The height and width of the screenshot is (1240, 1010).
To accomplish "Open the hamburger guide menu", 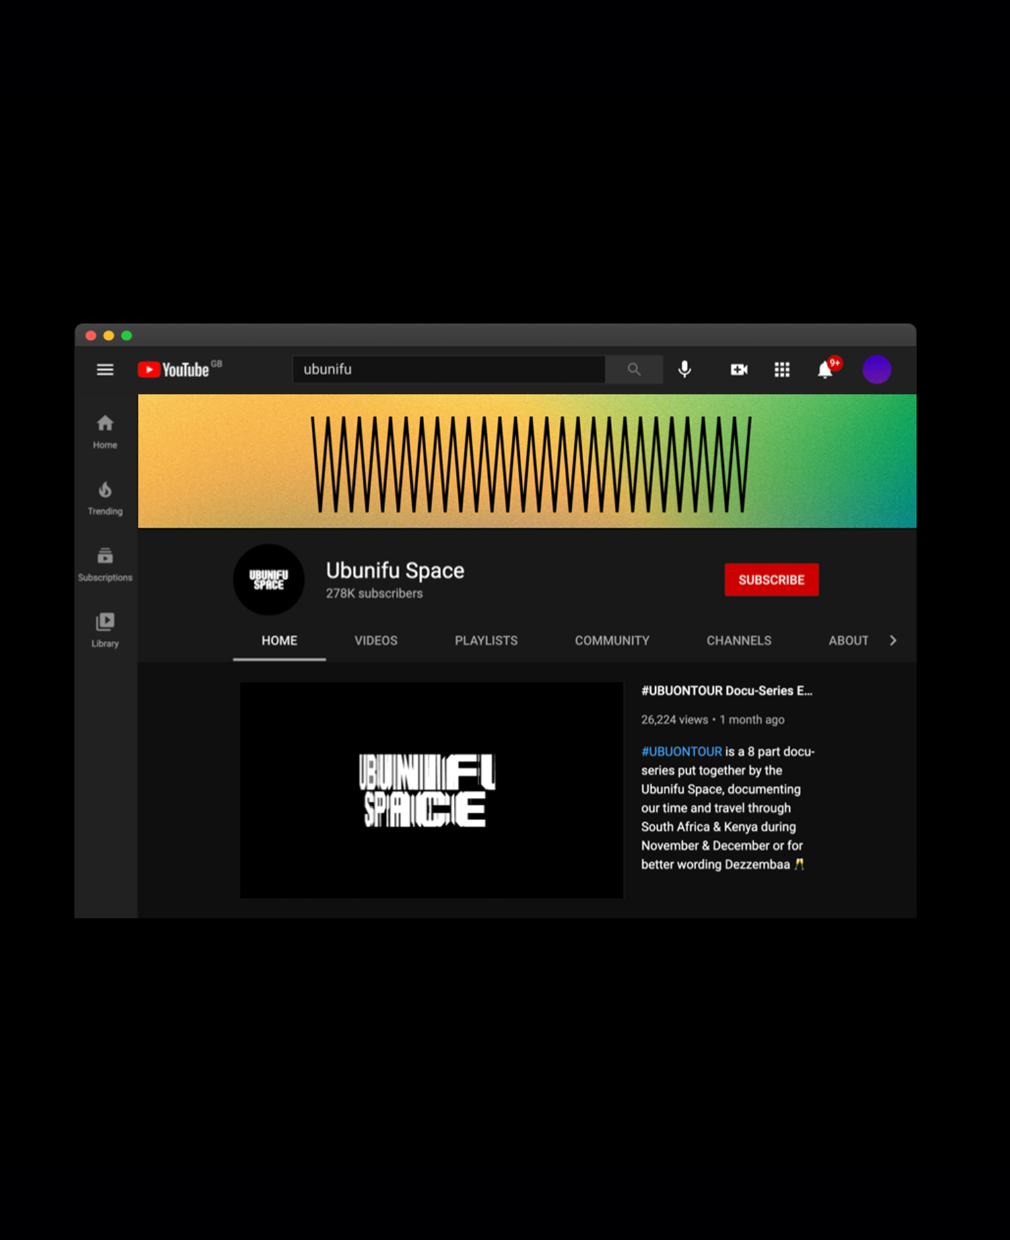I will [105, 369].
